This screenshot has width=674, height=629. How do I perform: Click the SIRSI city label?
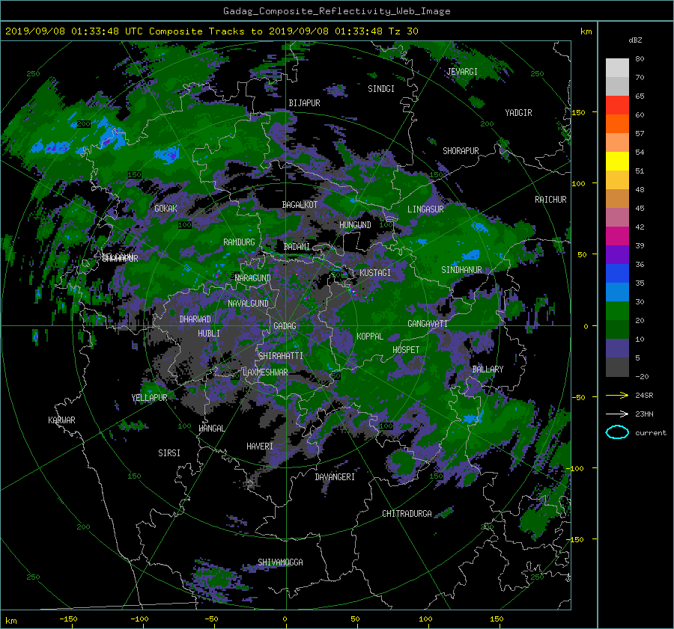click(x=169, y=453)
